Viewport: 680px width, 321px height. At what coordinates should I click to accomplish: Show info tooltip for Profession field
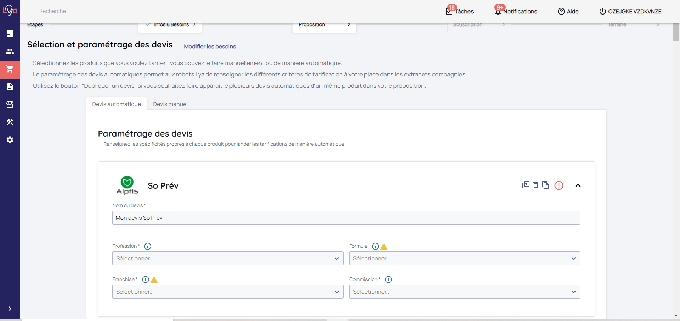148,246
